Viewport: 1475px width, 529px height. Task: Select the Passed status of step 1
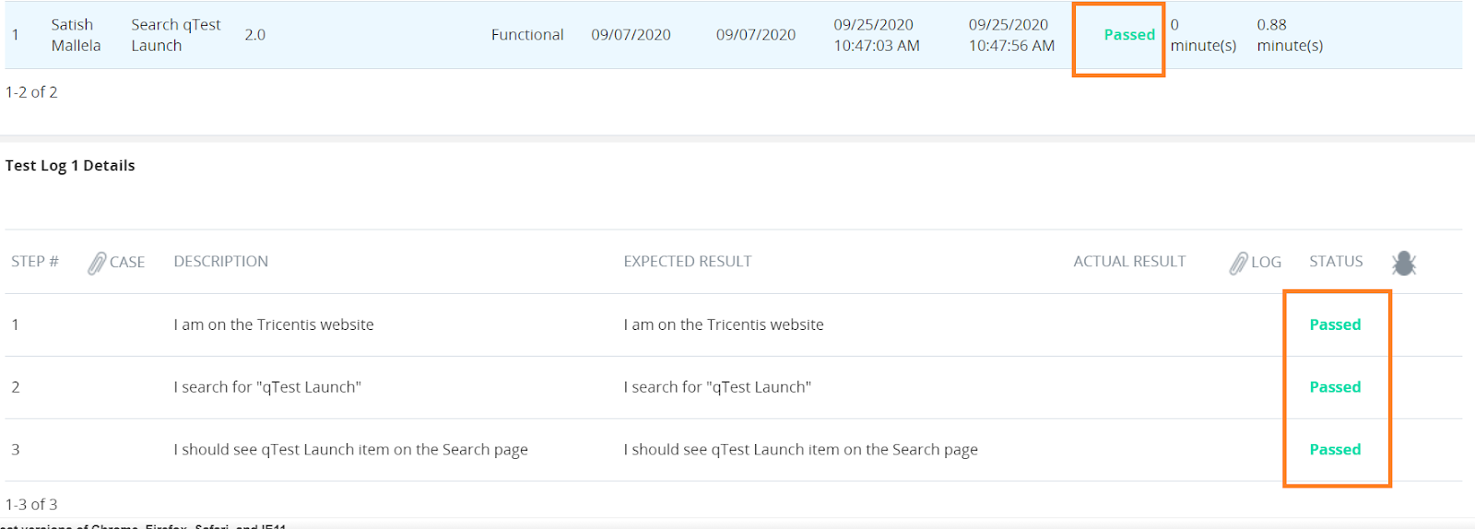pos(1334,324)
